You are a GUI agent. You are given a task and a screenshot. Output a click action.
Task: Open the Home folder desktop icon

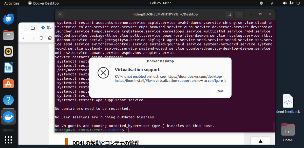click(288, 133)
